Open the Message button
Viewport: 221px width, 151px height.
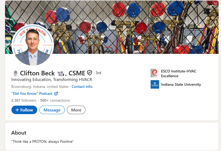(52, 110)
